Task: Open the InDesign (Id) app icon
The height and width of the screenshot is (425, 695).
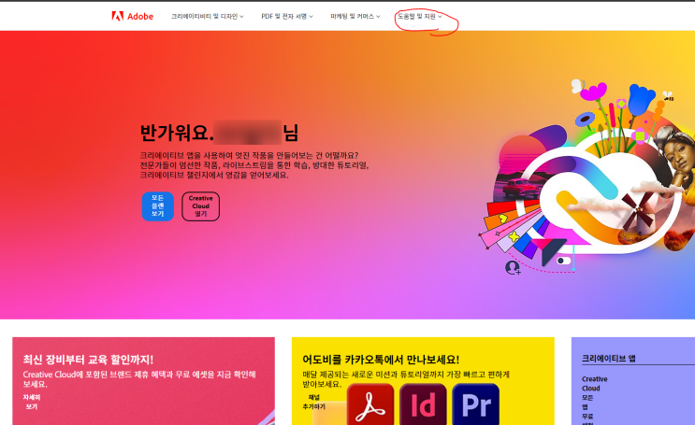Action: click(x=423, y=404)
